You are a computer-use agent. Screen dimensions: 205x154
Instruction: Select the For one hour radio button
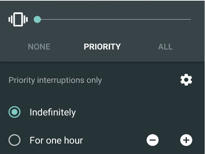[15, 140]
